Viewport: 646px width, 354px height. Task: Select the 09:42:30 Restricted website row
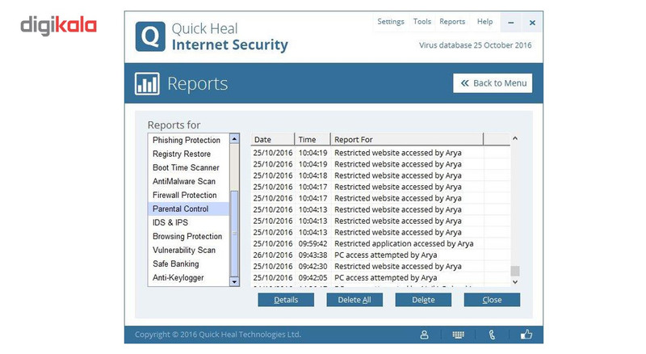(x=380, y=267)
